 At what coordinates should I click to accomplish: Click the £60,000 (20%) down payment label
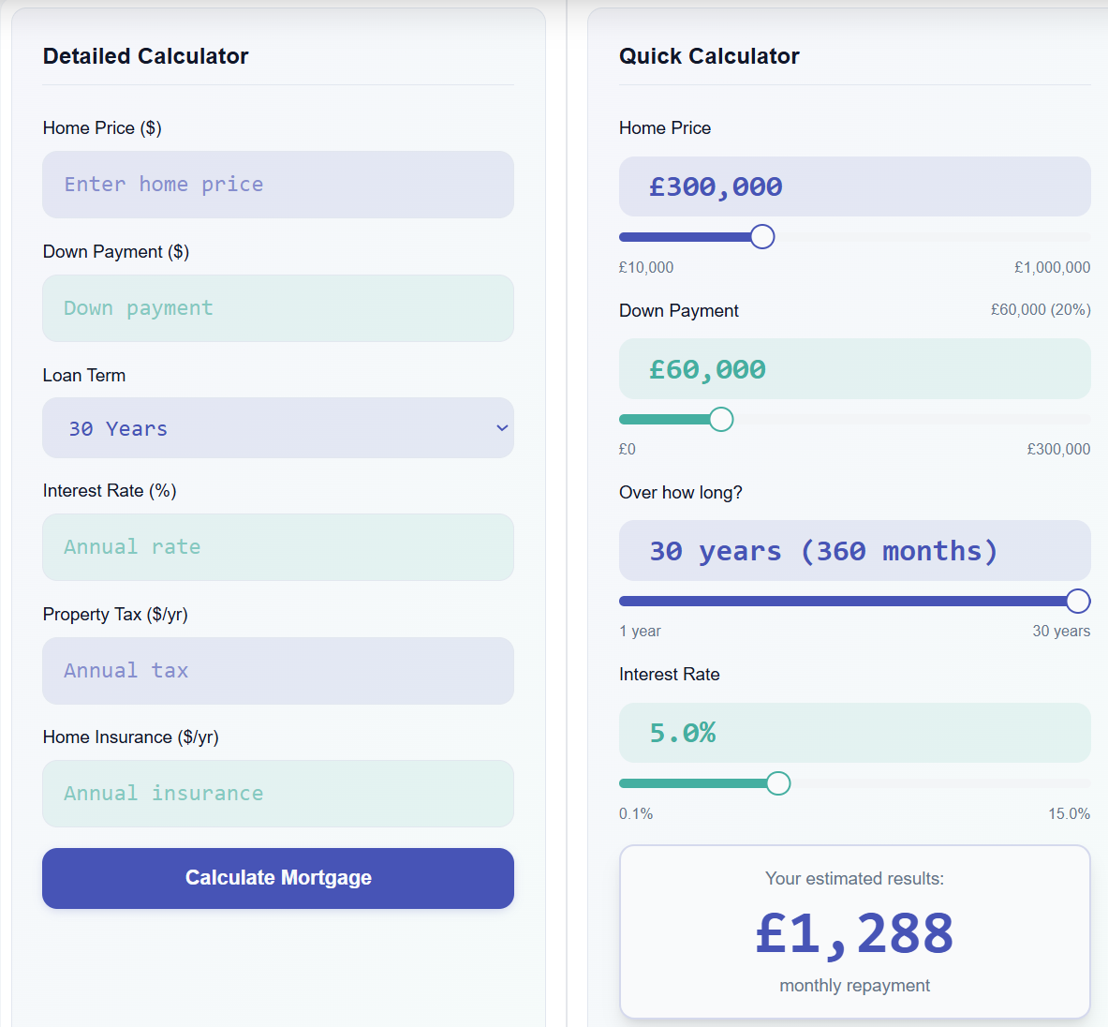point(1040,308)
